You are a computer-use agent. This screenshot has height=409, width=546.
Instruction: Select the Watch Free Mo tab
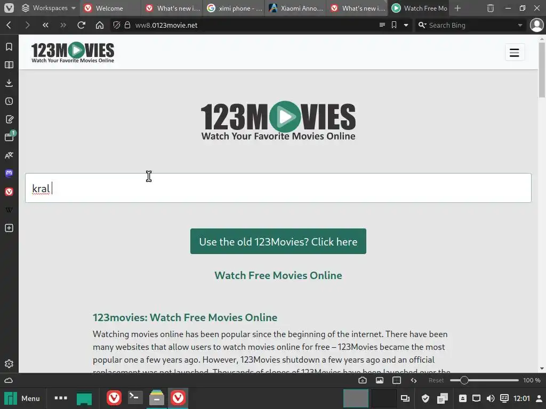pyautogui.click(x=419, y=8)
